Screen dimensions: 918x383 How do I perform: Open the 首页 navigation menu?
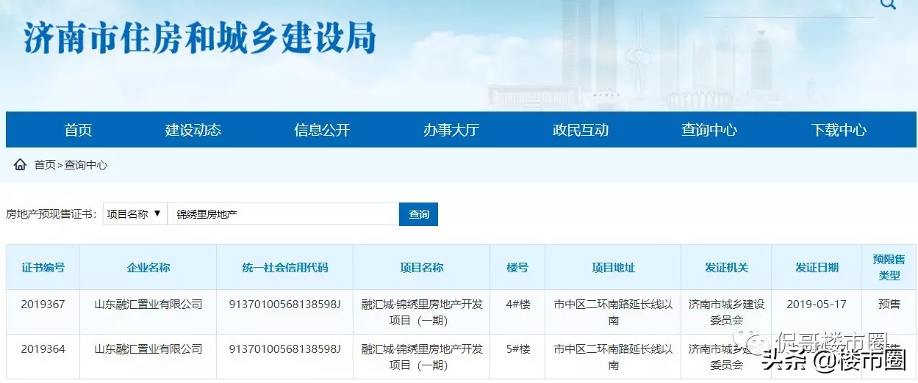point(78,130)
